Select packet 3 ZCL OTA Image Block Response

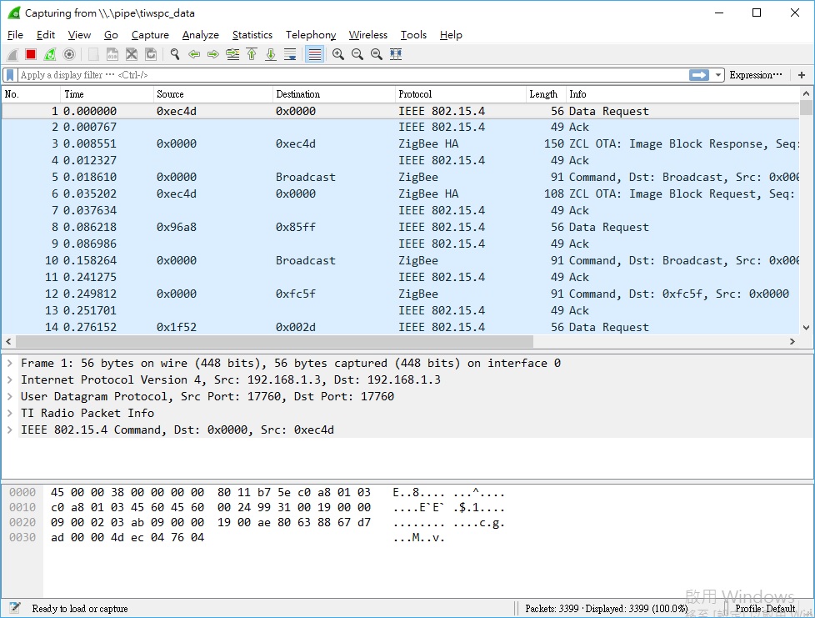point(400,143)
